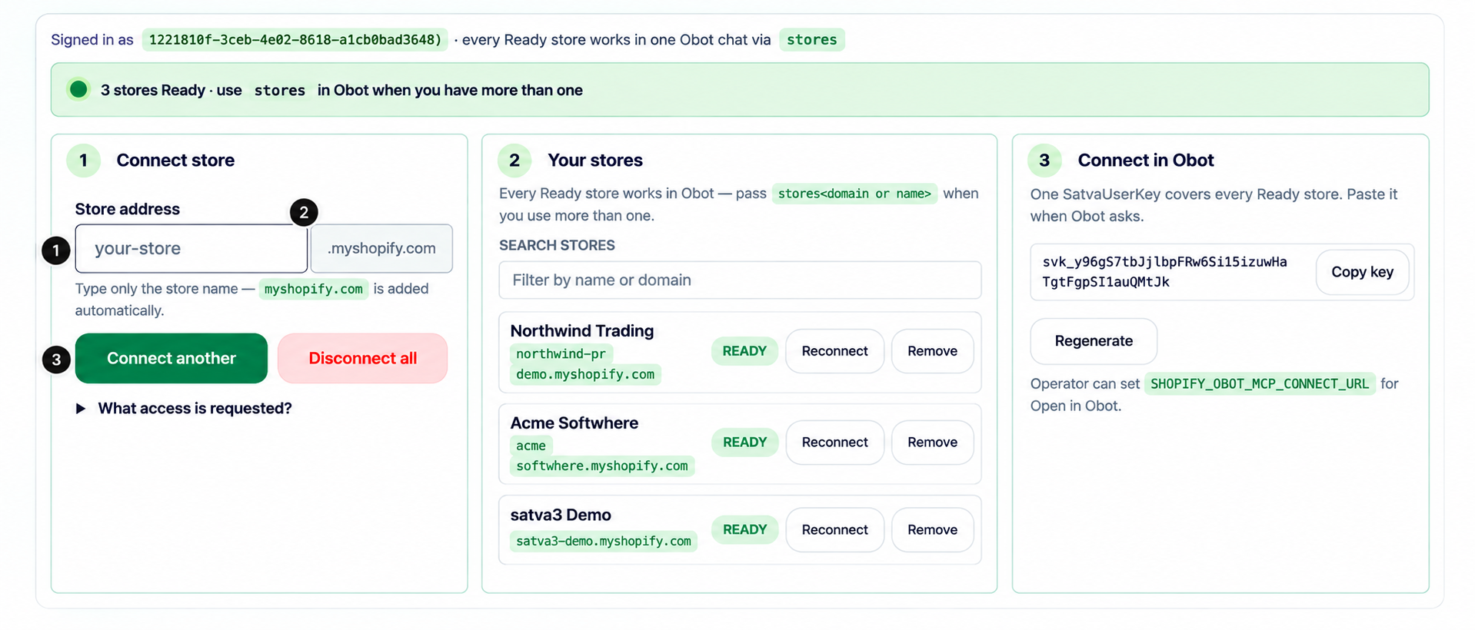Click the Connect in Obot heading
Image resolution: width=1475 pixels, height=630 pixels.
[1146, 160]
